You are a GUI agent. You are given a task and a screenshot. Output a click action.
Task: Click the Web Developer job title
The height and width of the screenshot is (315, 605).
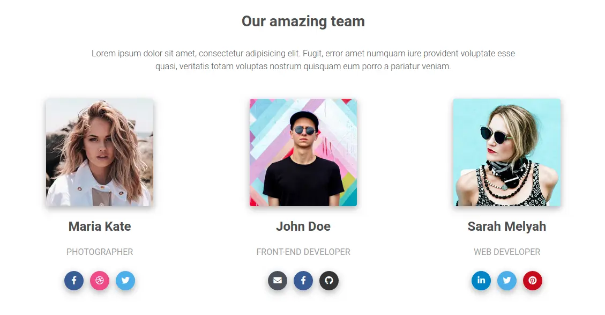pyautogui.click(x=507, y=252)
